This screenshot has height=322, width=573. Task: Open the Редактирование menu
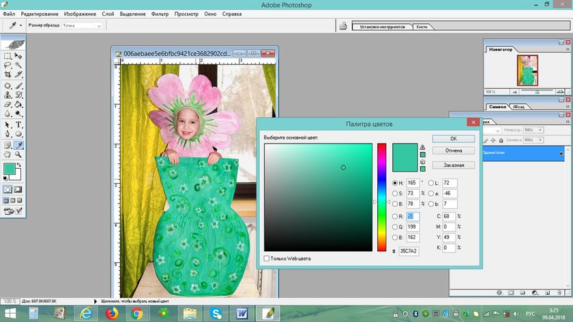[40, 14]
